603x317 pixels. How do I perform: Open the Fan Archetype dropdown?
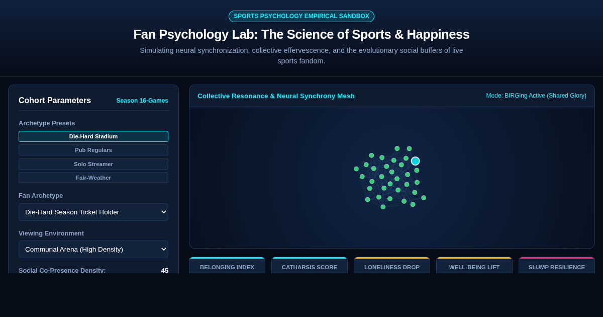point(93,212)
